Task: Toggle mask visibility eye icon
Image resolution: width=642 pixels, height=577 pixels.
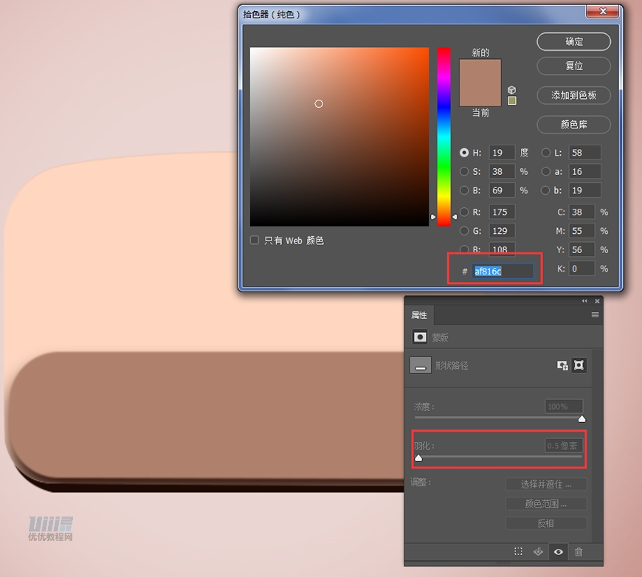Action: [x=559, y=552]
